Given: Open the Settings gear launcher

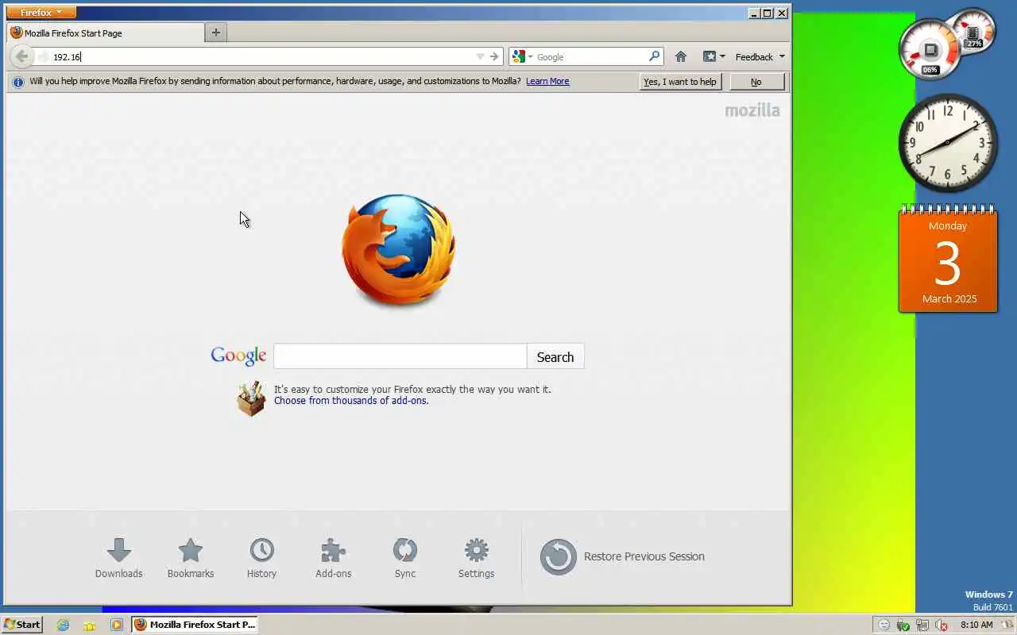Looking at the screenshot, I should (x=477, y=558).
